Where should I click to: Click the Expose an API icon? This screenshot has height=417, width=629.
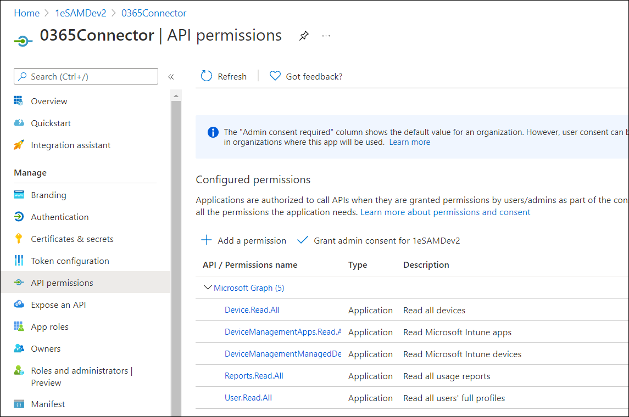pyautogui.click(x=19, y=305)
